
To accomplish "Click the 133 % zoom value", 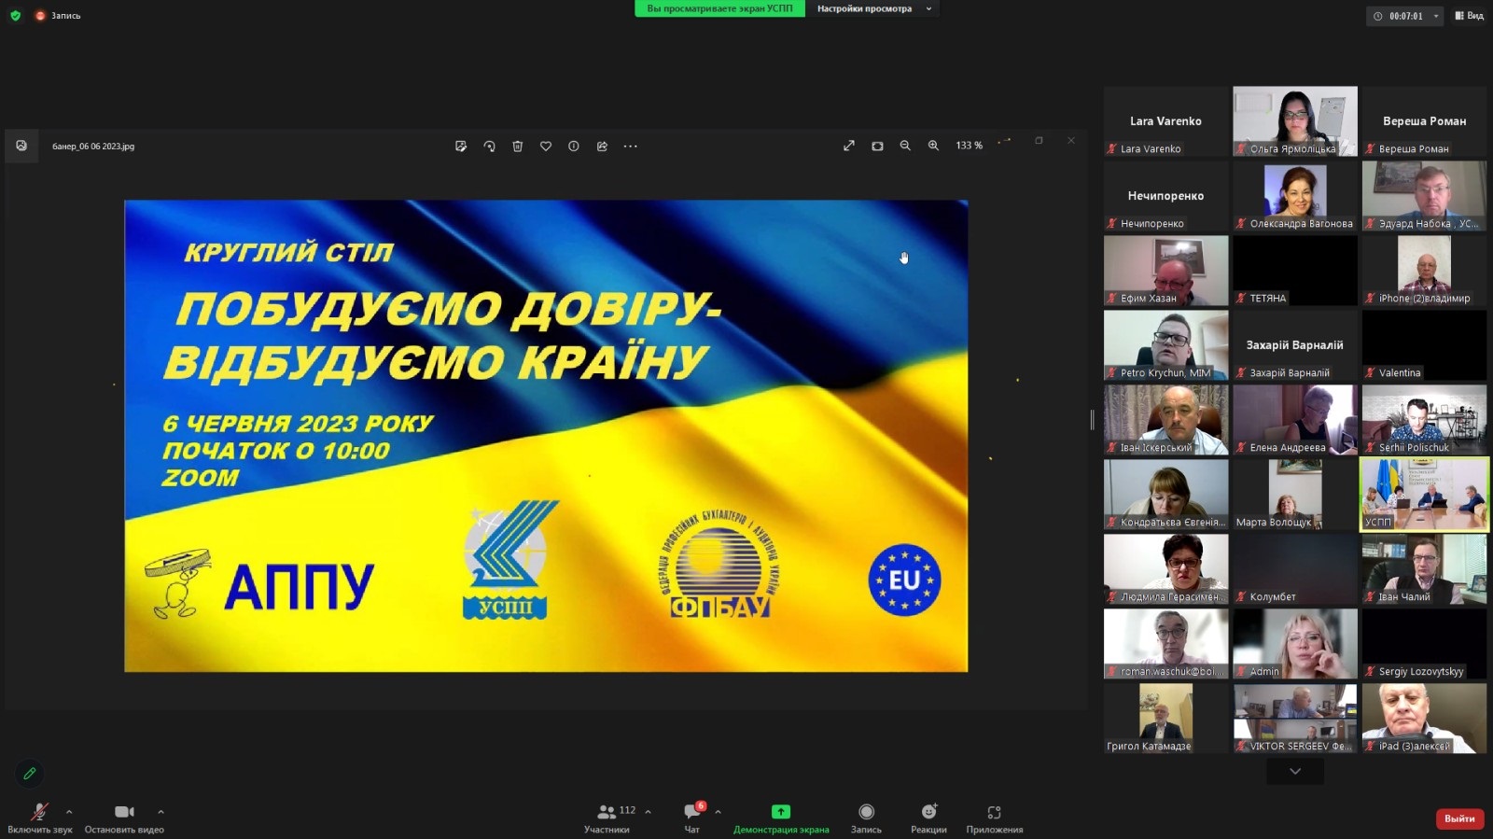I will pos(969,146).
